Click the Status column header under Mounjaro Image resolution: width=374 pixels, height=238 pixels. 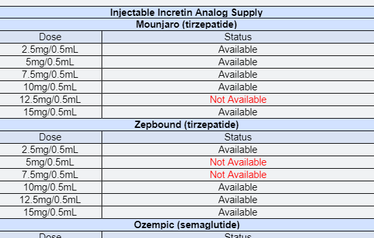tap(238, 37)
